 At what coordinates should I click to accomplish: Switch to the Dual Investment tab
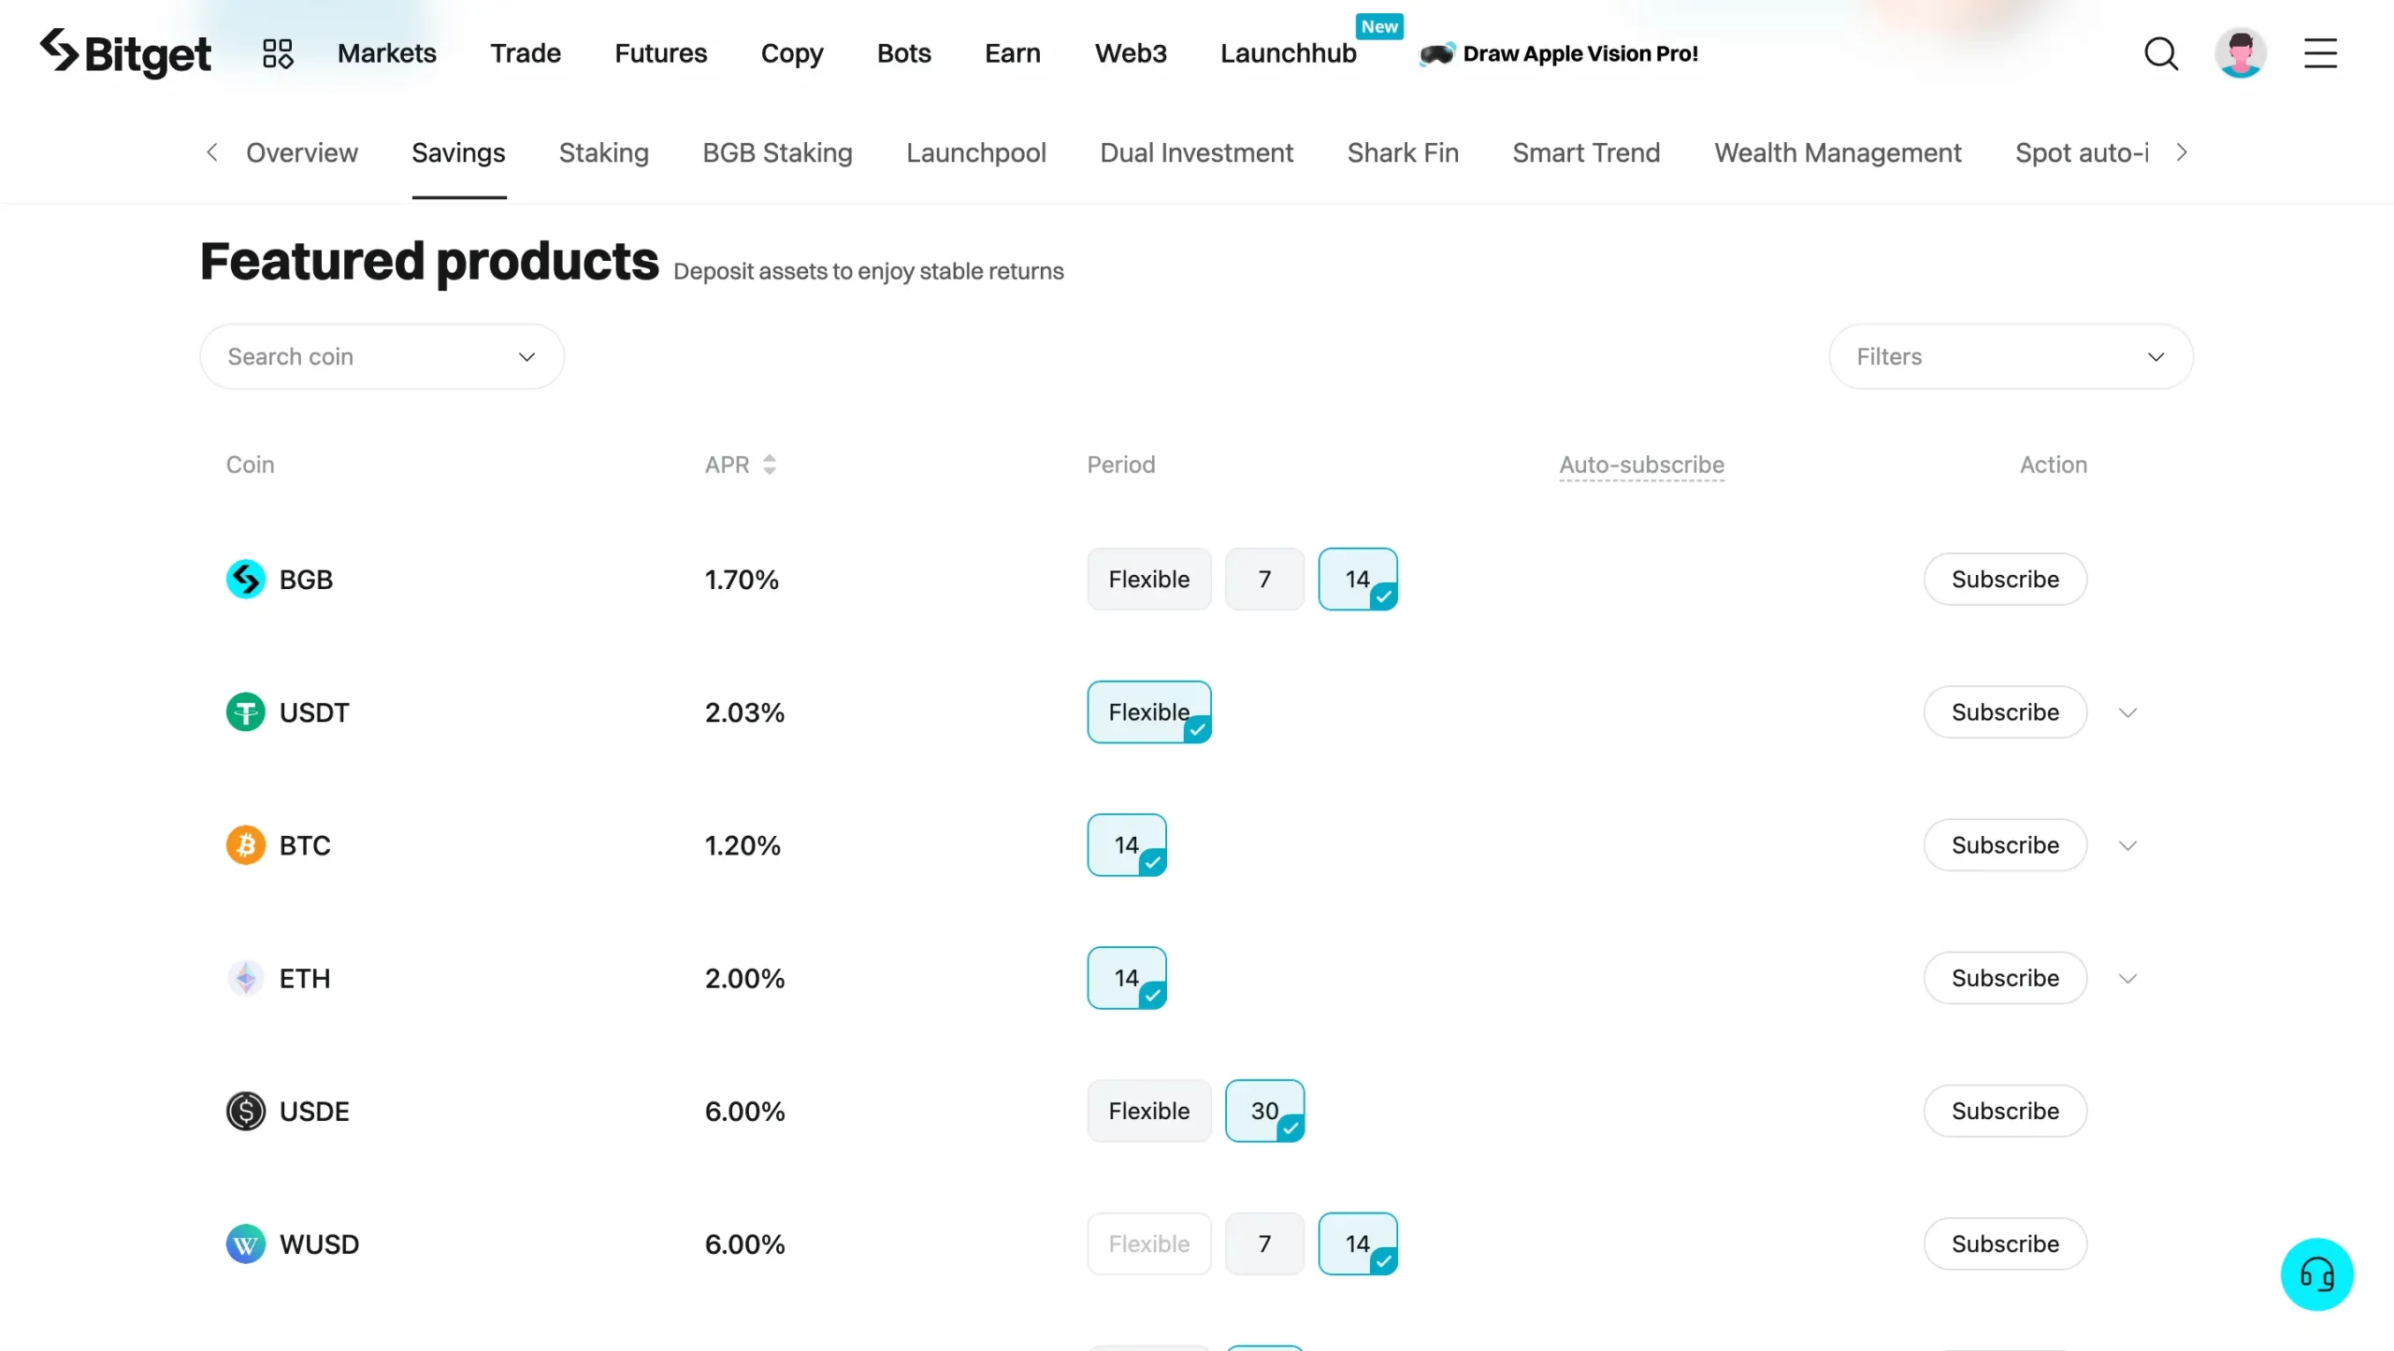tap(1196, 152)
